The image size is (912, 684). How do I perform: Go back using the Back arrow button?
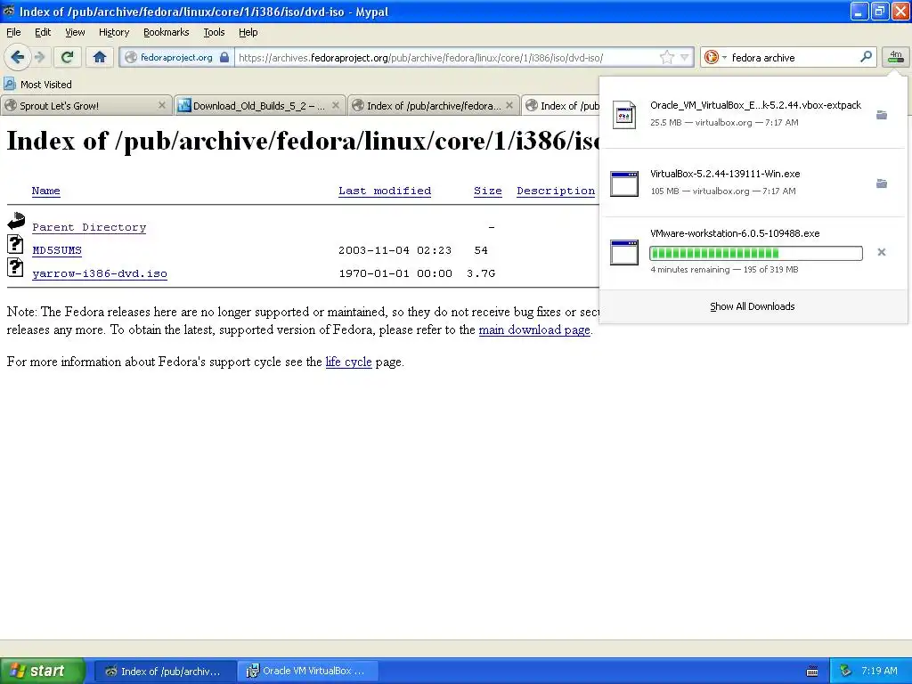coord(17,57)
